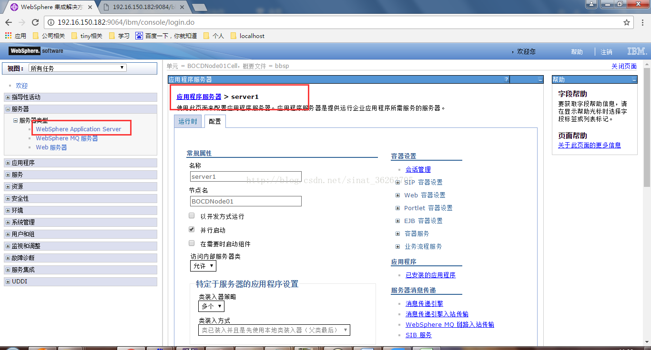The image size is (651, 350).
Task: Click 注销 to log out
Action: [606, 52]
